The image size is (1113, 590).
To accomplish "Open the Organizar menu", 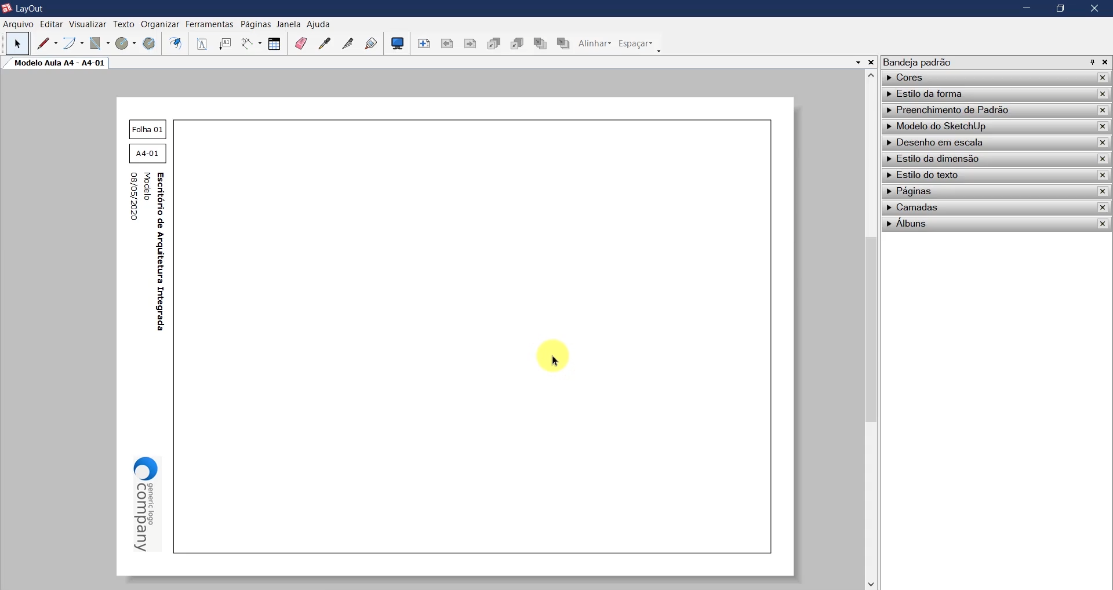I will (x=160, y=25).
